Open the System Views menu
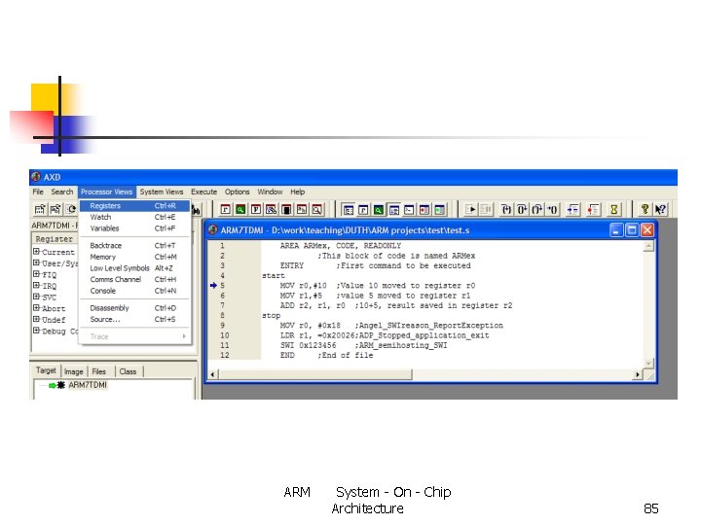This screenshot has height=525, width=701. 162,192
